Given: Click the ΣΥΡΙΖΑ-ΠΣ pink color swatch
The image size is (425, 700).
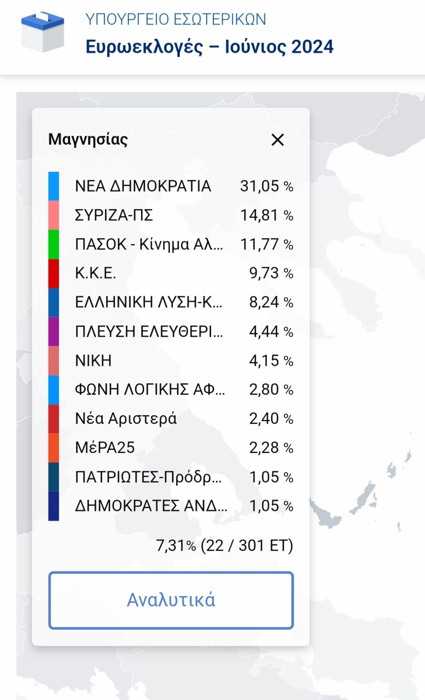Looking at the screenshot, I should tap(54, 215).
